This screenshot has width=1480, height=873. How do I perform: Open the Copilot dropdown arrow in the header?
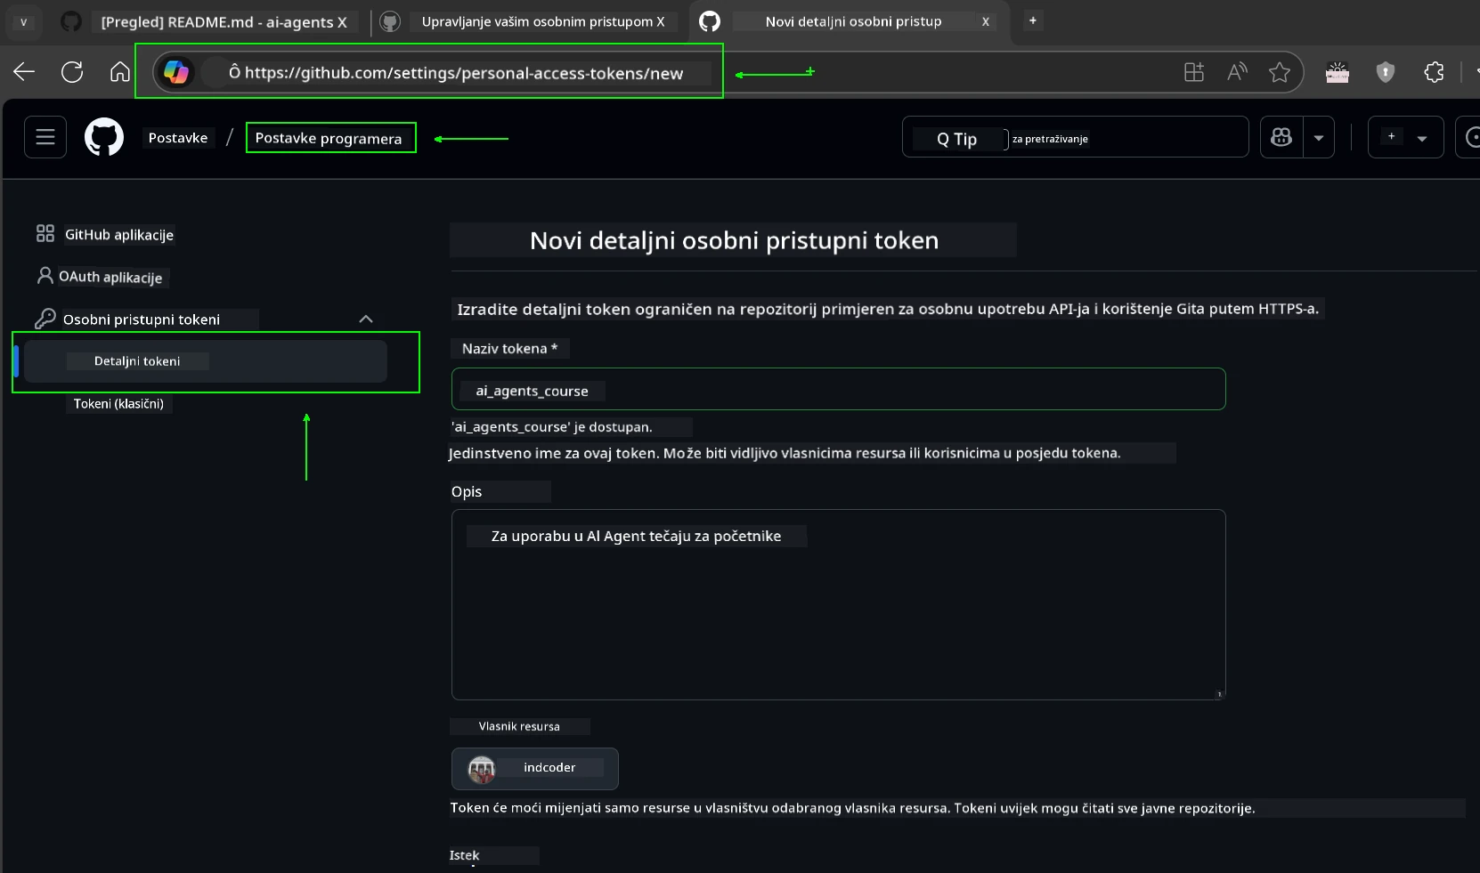[1319, 137]
